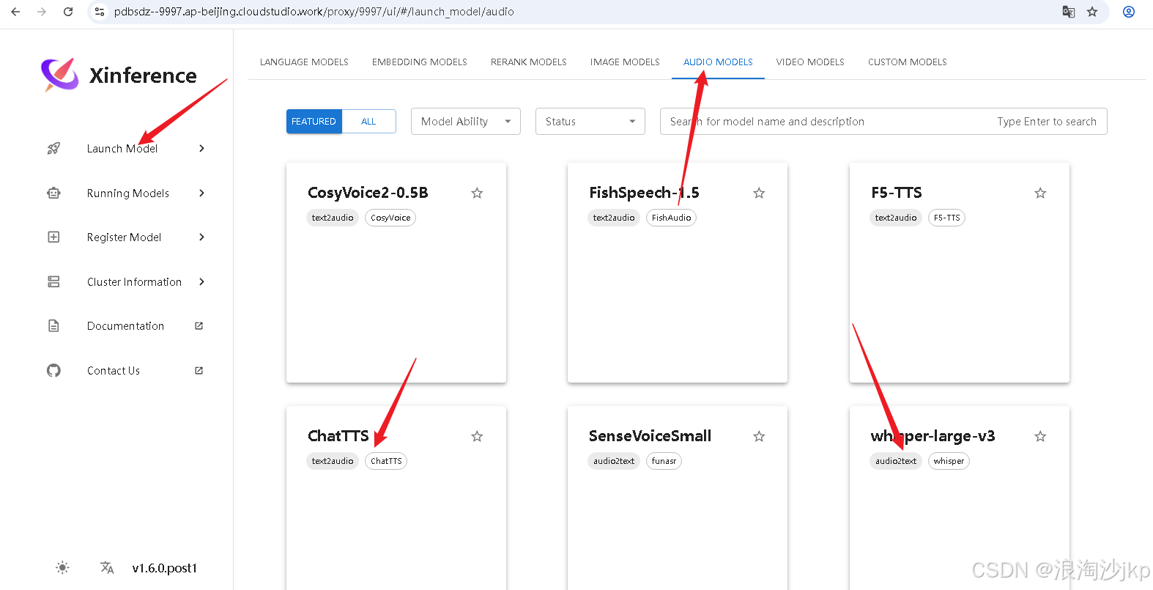Expand the Cluster Information chevron
The image size is (1153, 590).
tap(201, 281)
